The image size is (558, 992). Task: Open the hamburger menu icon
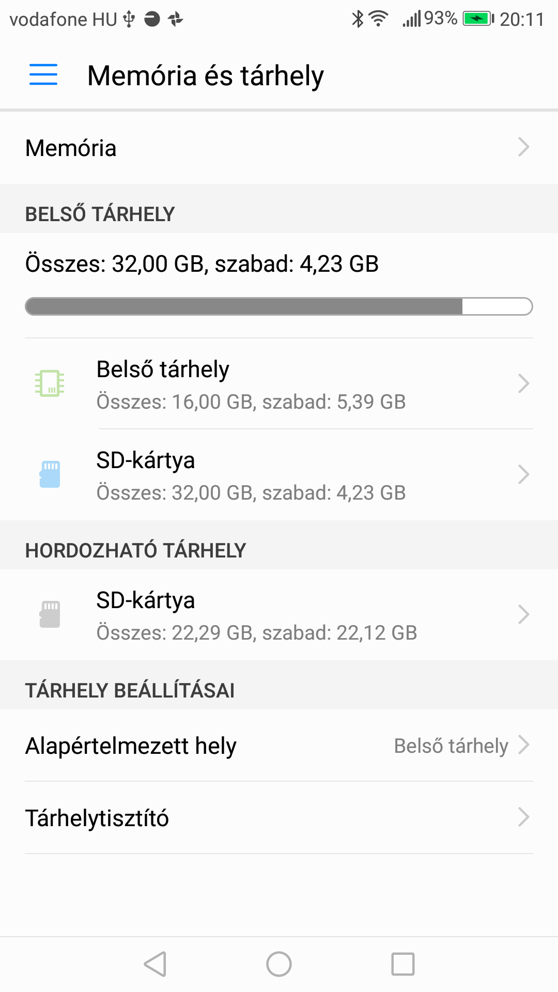[43, 74]
